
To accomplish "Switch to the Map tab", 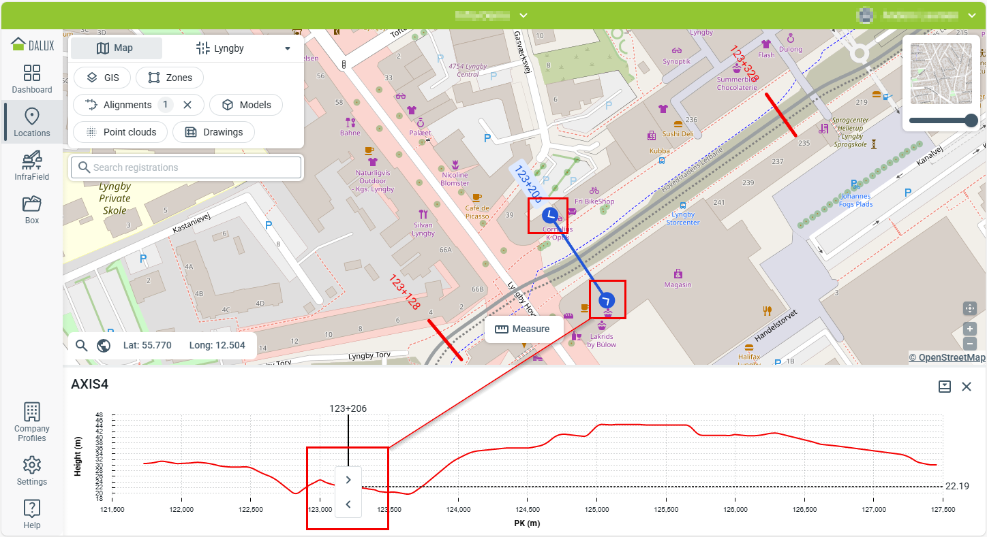I will point(117,48).
